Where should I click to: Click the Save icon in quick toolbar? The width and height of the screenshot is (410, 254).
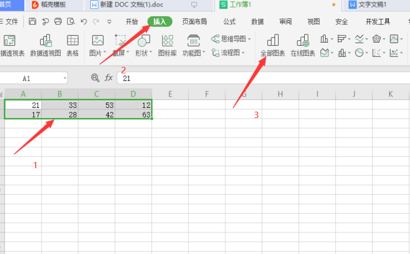[32, 22]
